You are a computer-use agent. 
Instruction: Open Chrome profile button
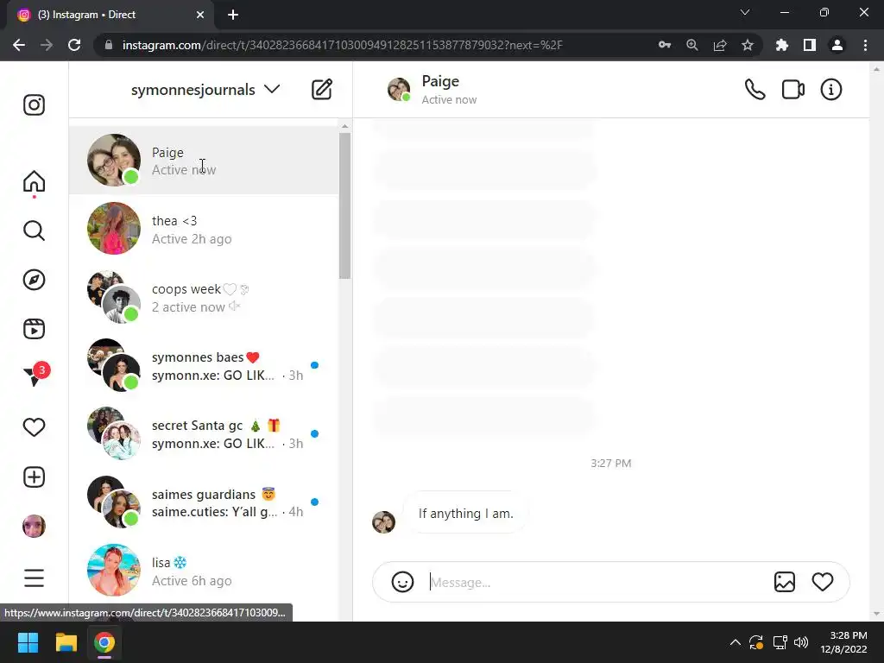(x=837, y=45)
